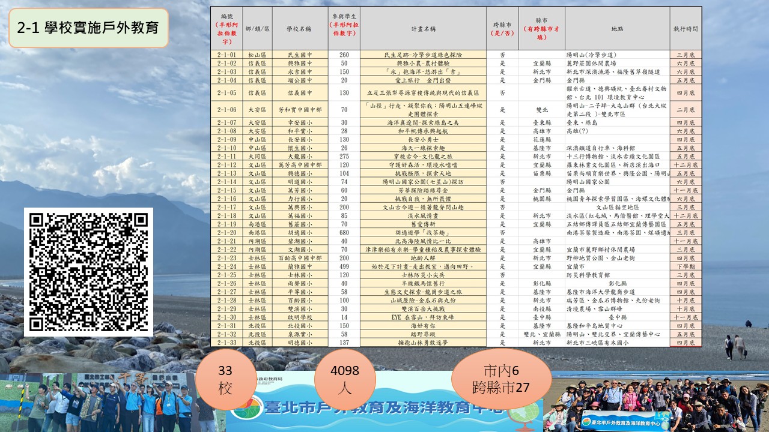Click the QR code image

pos(88,272)
